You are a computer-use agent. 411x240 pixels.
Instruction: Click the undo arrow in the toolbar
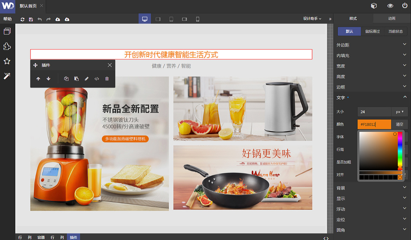coord(40,19)
